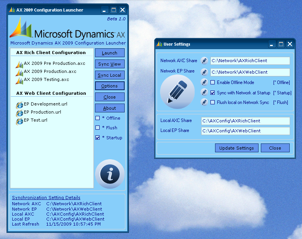Click the Network AXC Share path field
The image size is (302, 239).
pyautogui.click(x=250, y=61)
